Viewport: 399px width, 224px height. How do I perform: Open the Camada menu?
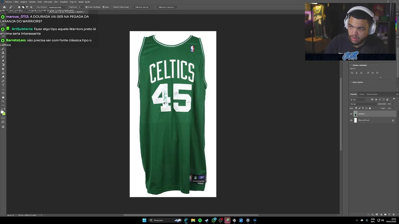click(x=32, y=2)
